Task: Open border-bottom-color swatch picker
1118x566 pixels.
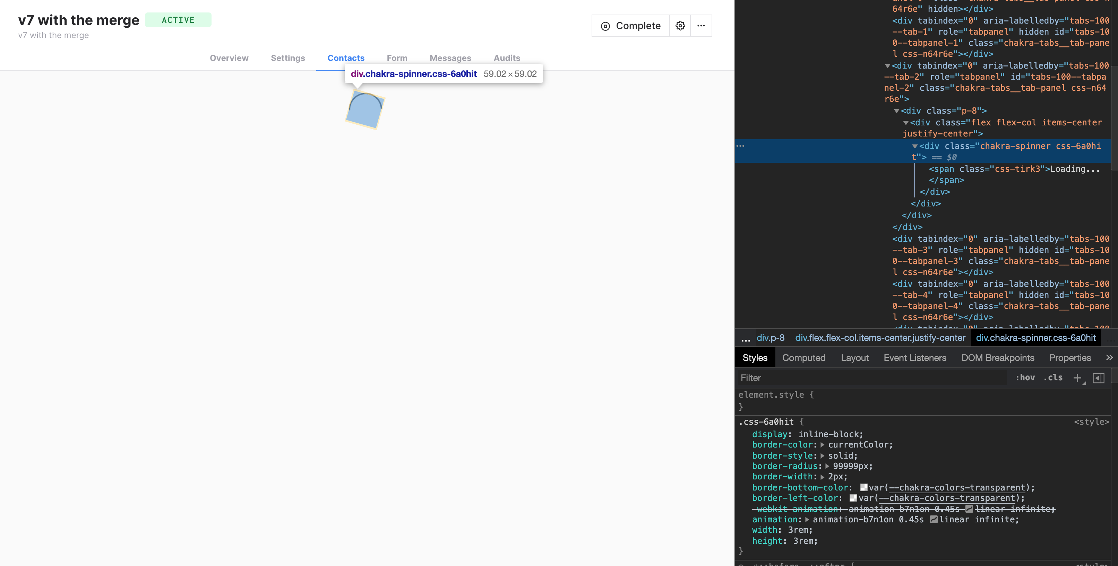Action: (x=864, y=488)
